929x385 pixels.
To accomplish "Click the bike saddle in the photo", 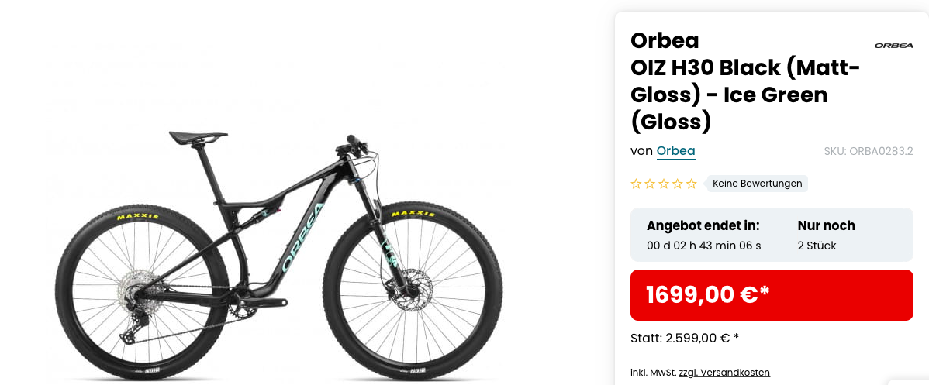I will pos(199,137).
